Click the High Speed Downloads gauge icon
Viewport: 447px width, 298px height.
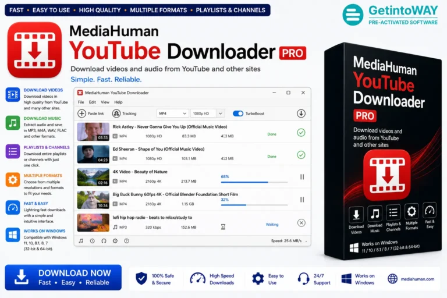tap(198, 279)
